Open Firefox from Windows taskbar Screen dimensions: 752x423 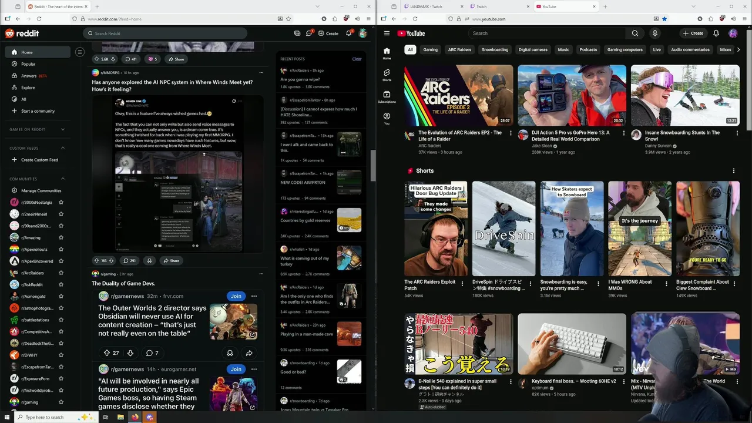coord(135,417)
